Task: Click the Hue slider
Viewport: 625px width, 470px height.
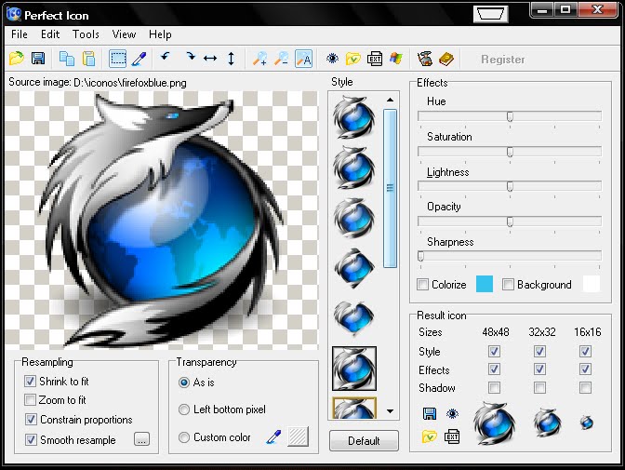Action: [x=510, y=116]
